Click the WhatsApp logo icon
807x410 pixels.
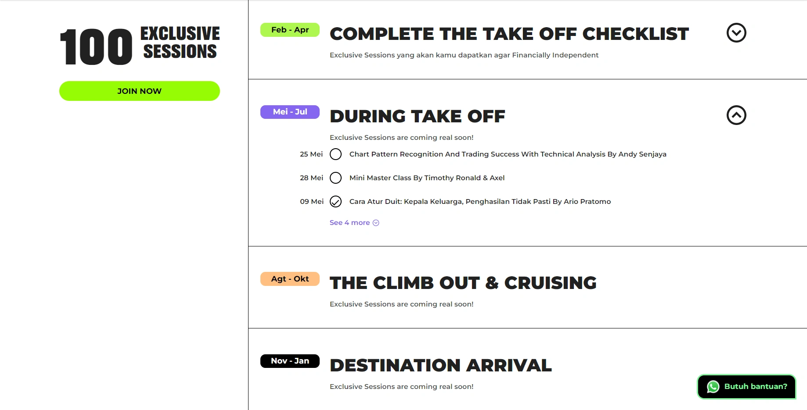tap(713, 387)
